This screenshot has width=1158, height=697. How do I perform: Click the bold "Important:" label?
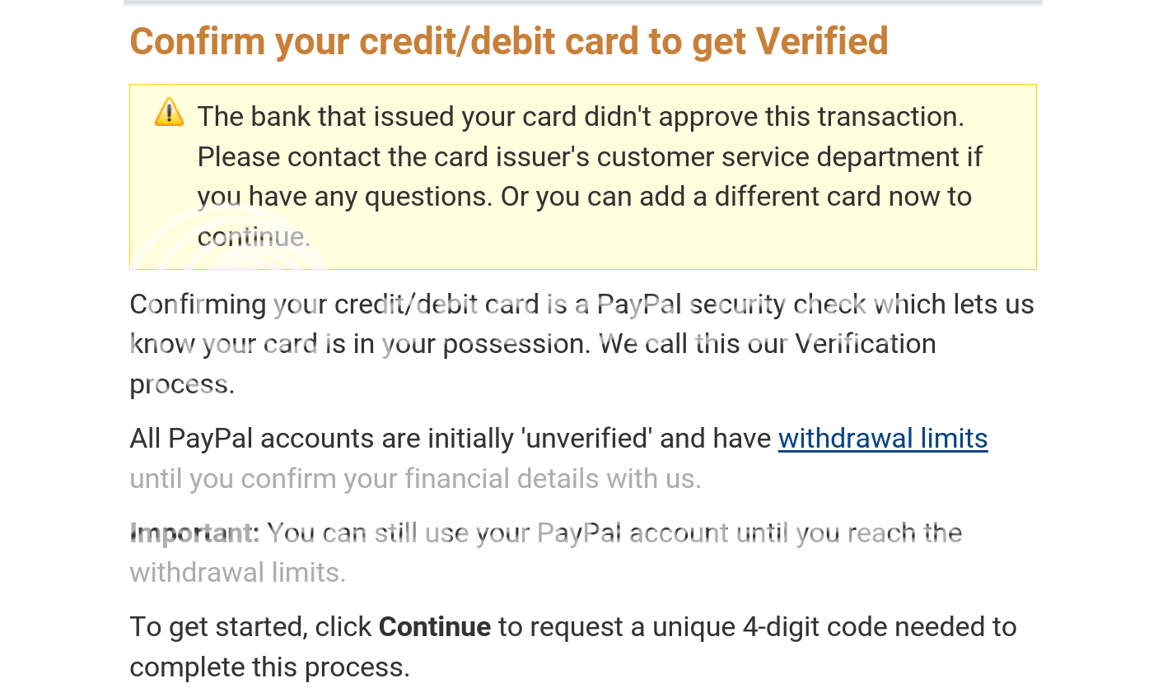click(x=194, y=533)
